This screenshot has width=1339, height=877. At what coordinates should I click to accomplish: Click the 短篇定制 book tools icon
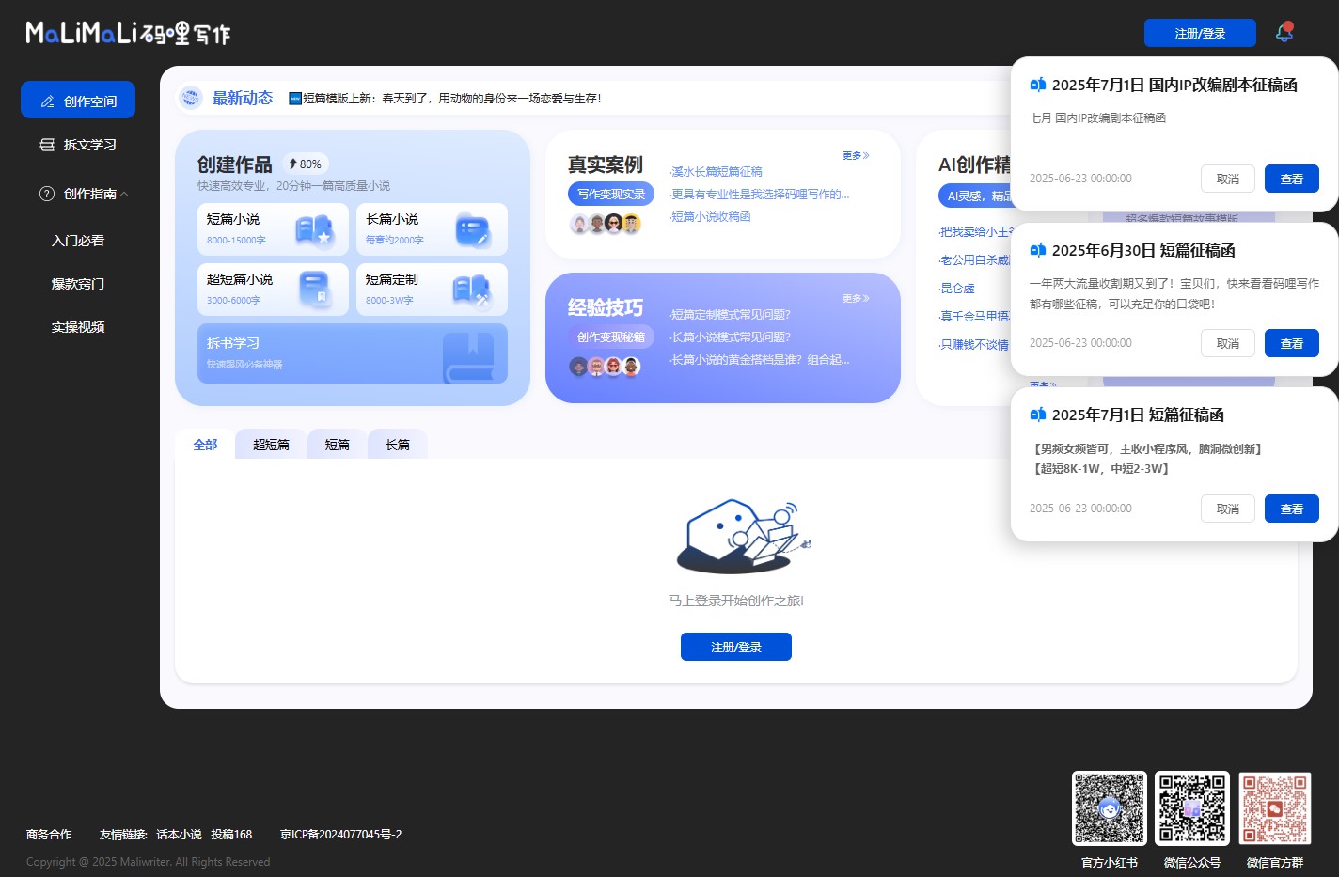(x=472, y=291)
